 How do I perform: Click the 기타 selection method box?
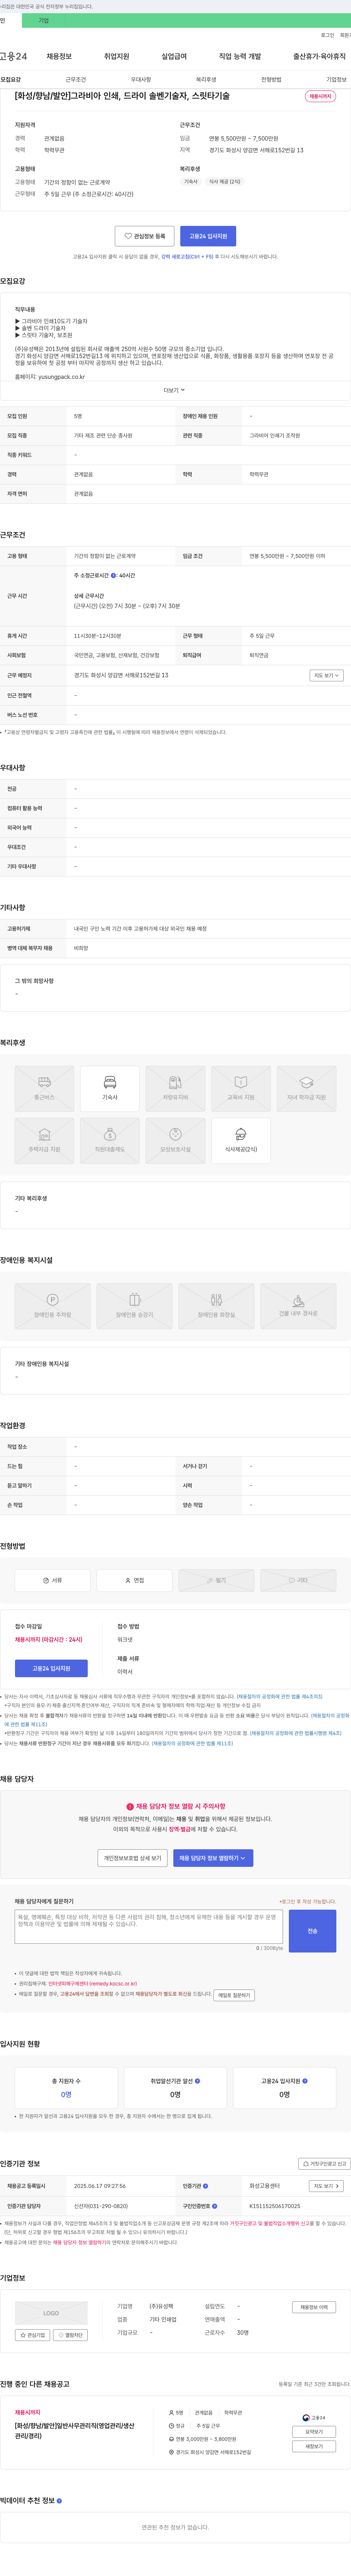[298, 1580]
